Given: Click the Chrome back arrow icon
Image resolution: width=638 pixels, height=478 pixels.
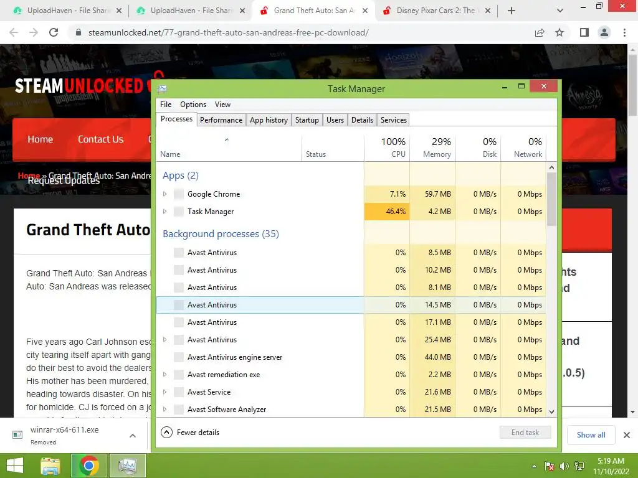Looking at the screenshot, I should [14, 32].
